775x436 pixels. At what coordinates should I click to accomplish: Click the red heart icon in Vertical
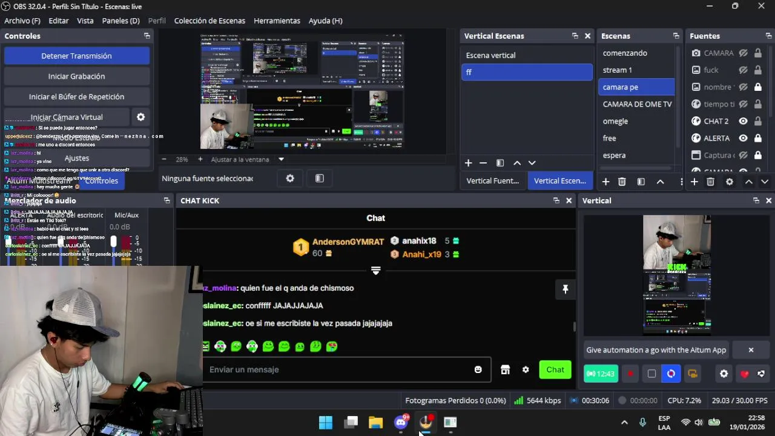tap(745, 374)
